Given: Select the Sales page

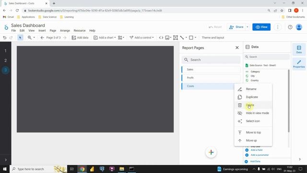Looking at the screenshot, I should [211, 69].
